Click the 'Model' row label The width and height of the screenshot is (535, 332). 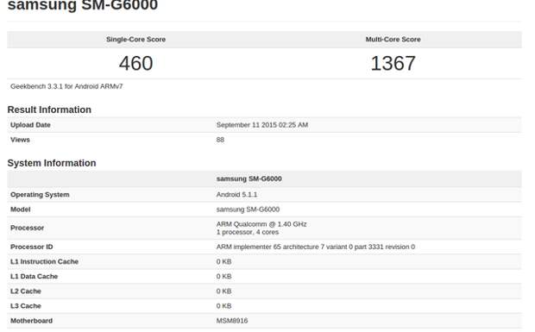point(21,210)
